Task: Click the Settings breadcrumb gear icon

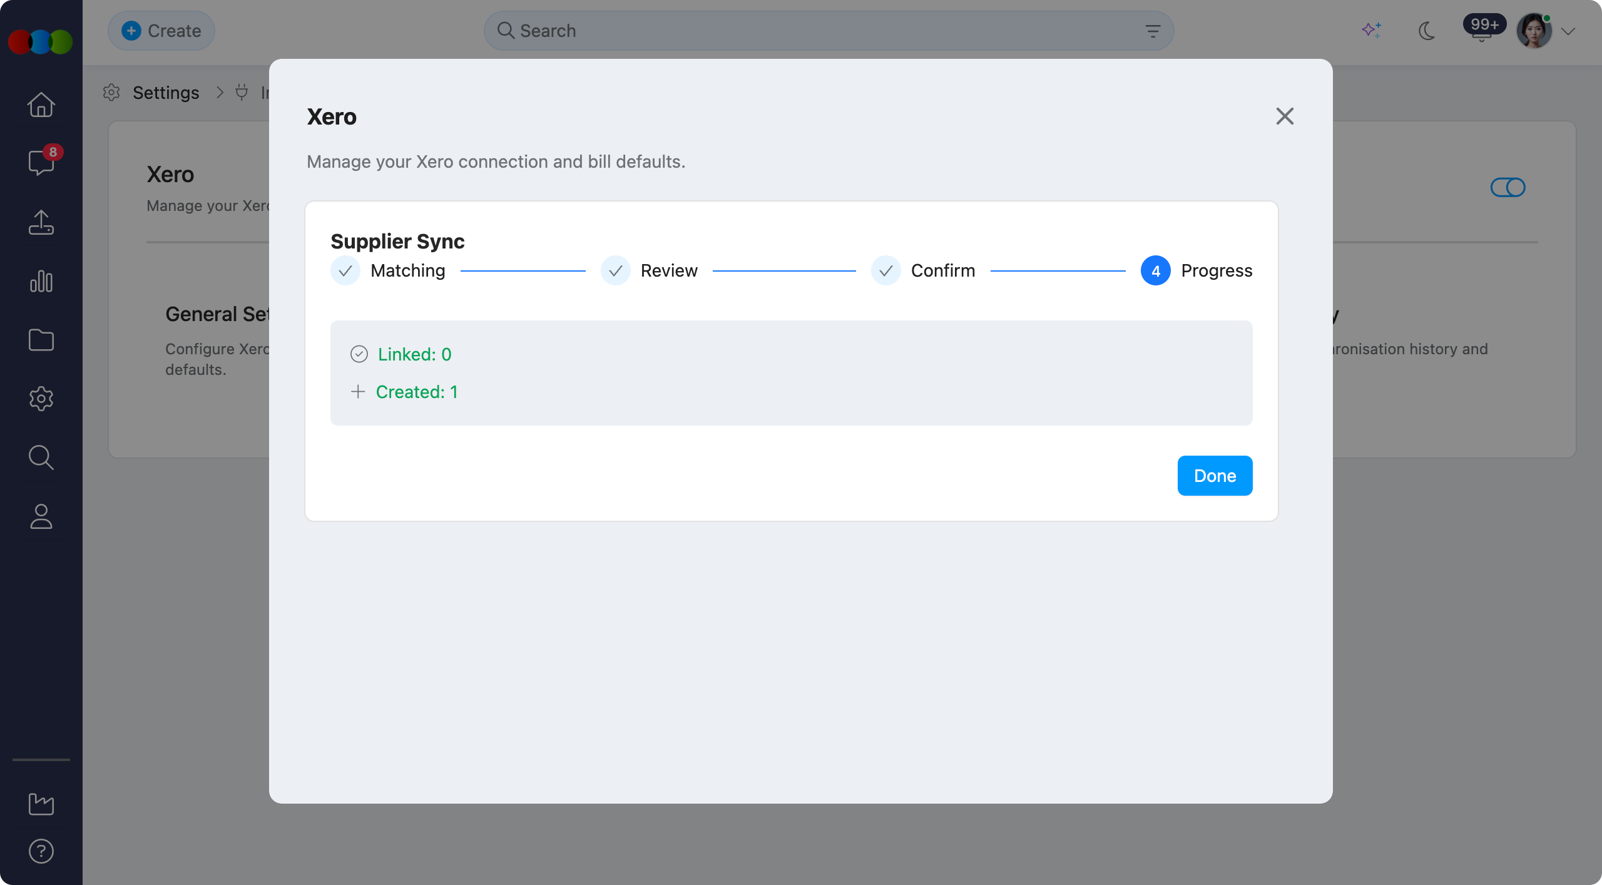Action: pyautogui.click(x=111, y=93)
